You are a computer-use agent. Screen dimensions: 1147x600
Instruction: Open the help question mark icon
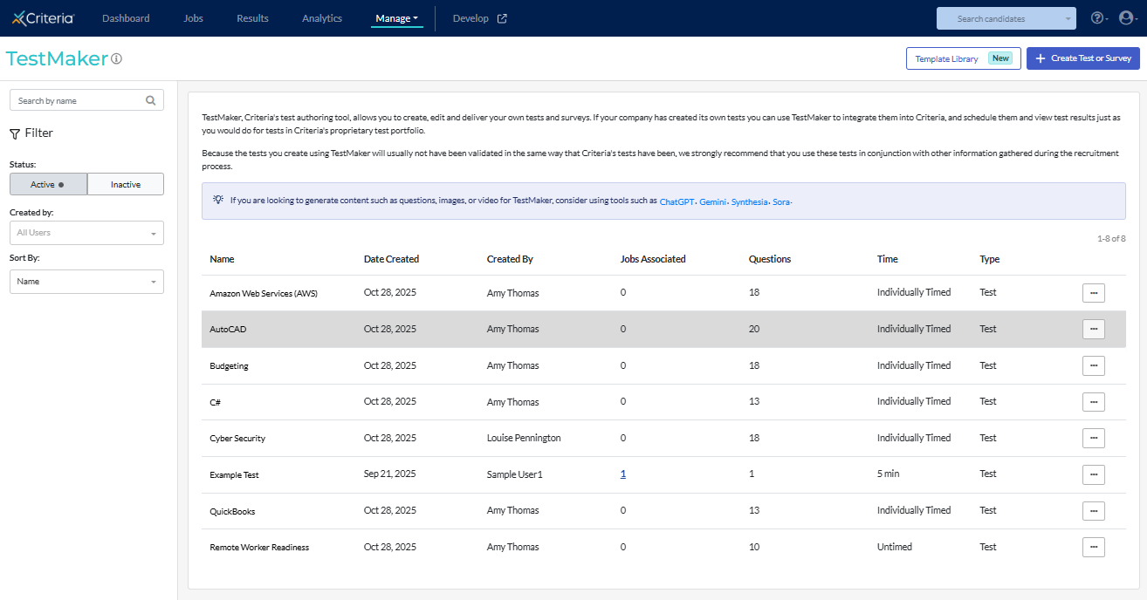coord(1097,18)
